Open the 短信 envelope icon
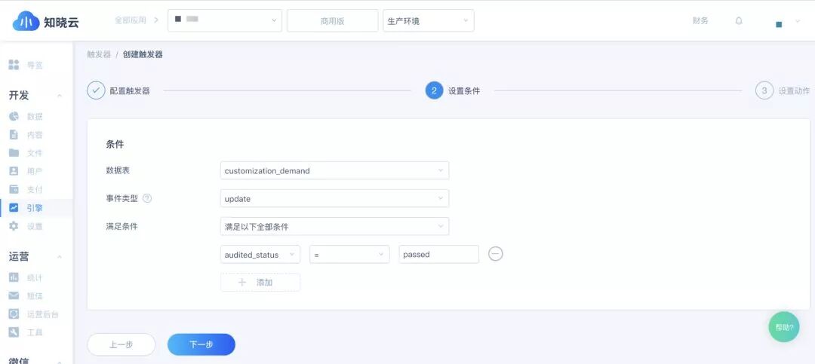This screenshot has width=815, height=364. 14,295
